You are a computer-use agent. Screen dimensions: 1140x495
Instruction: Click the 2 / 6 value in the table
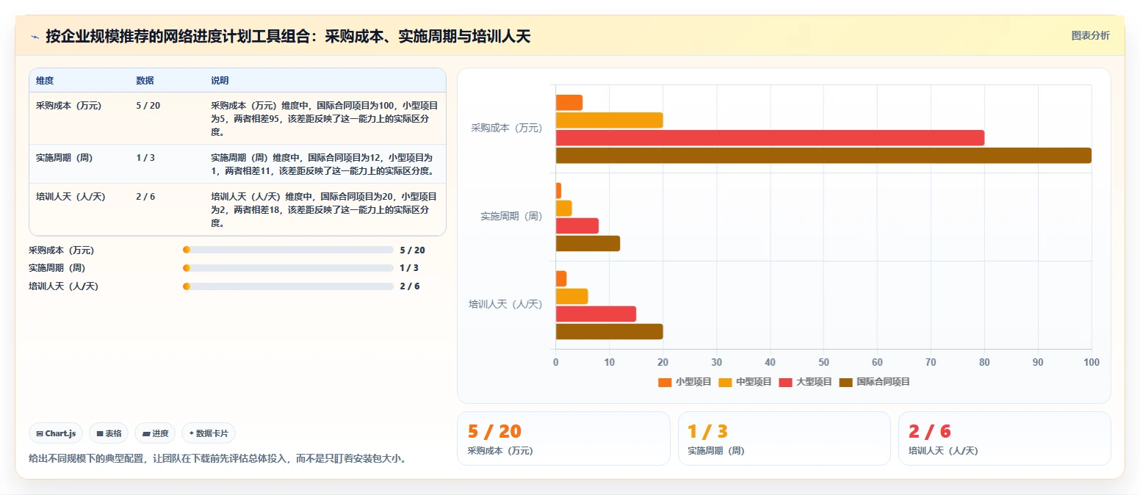click(x=145, y=197)
